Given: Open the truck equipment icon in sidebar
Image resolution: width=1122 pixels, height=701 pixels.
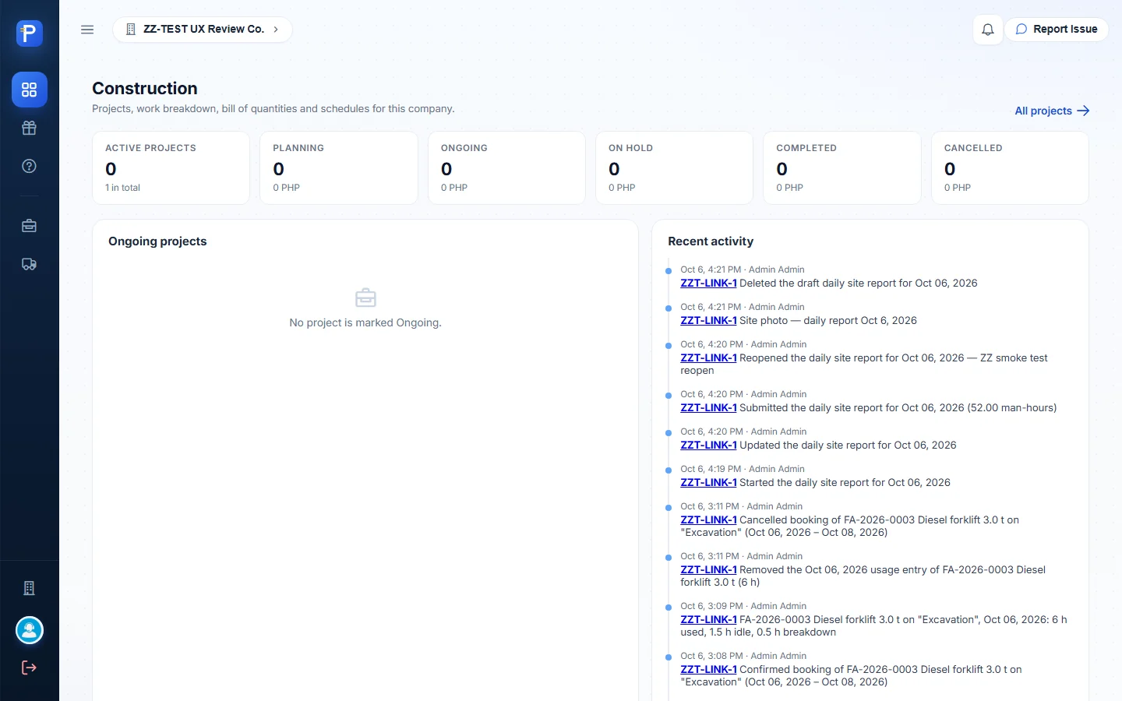Looking at the screenshot, I should point(30,264).
